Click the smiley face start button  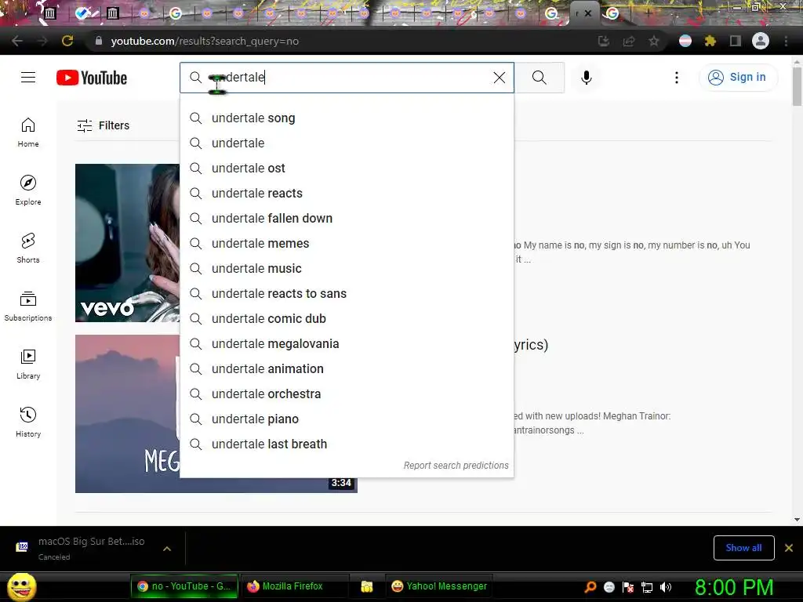tap(21, 586)
